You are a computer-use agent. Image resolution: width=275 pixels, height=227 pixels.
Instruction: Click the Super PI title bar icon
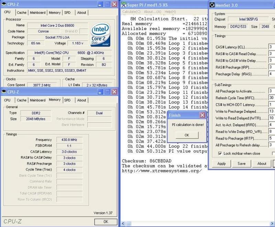(x=124, y=5)
